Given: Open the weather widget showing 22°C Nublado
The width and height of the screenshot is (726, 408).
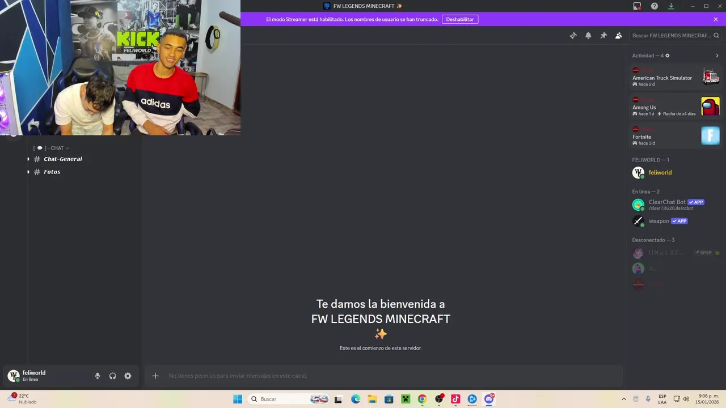Looking at the screenshot, I should tap(23, 399).
